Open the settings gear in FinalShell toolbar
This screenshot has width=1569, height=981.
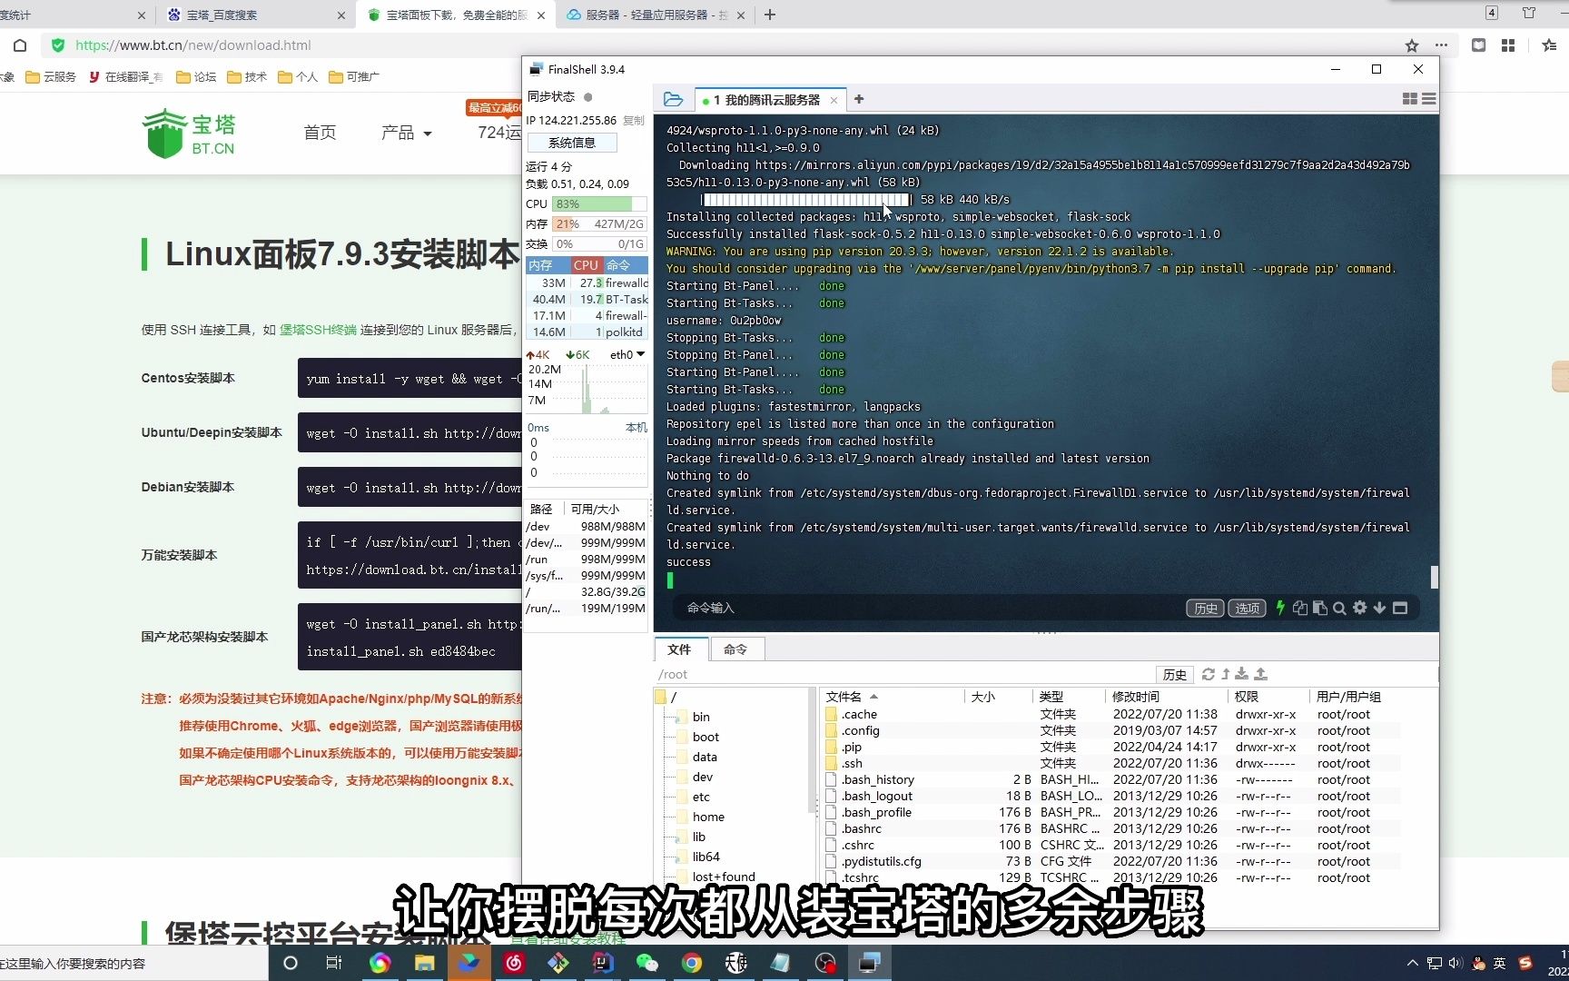(1359, 608)
